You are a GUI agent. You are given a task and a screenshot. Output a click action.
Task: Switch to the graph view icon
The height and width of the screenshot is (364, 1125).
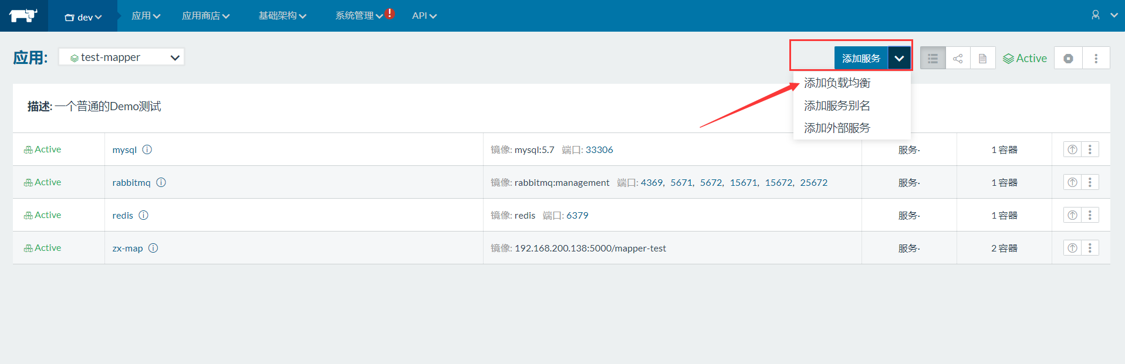tap(958, 59)
